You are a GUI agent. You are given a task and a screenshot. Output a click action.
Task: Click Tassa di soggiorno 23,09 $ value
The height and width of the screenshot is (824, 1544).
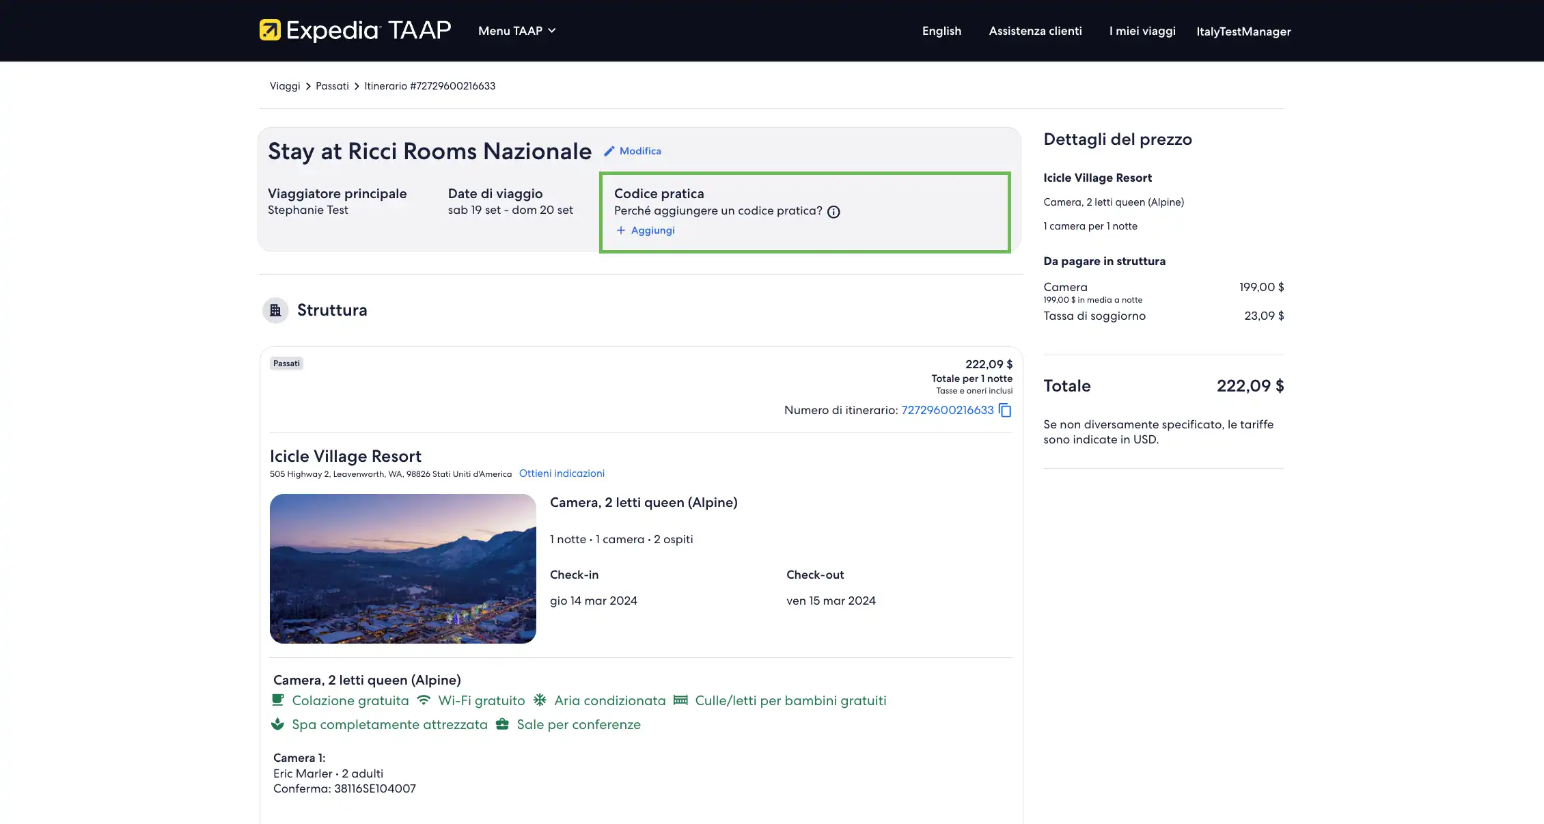[1264, 316]
